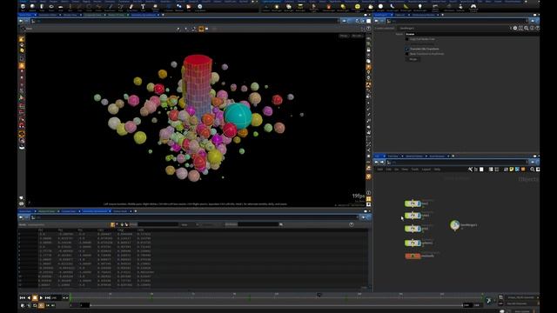Toggle the real-time playback icon at bottom left
The width and height of the screenshot is (557, 313).
pos(23,305)
